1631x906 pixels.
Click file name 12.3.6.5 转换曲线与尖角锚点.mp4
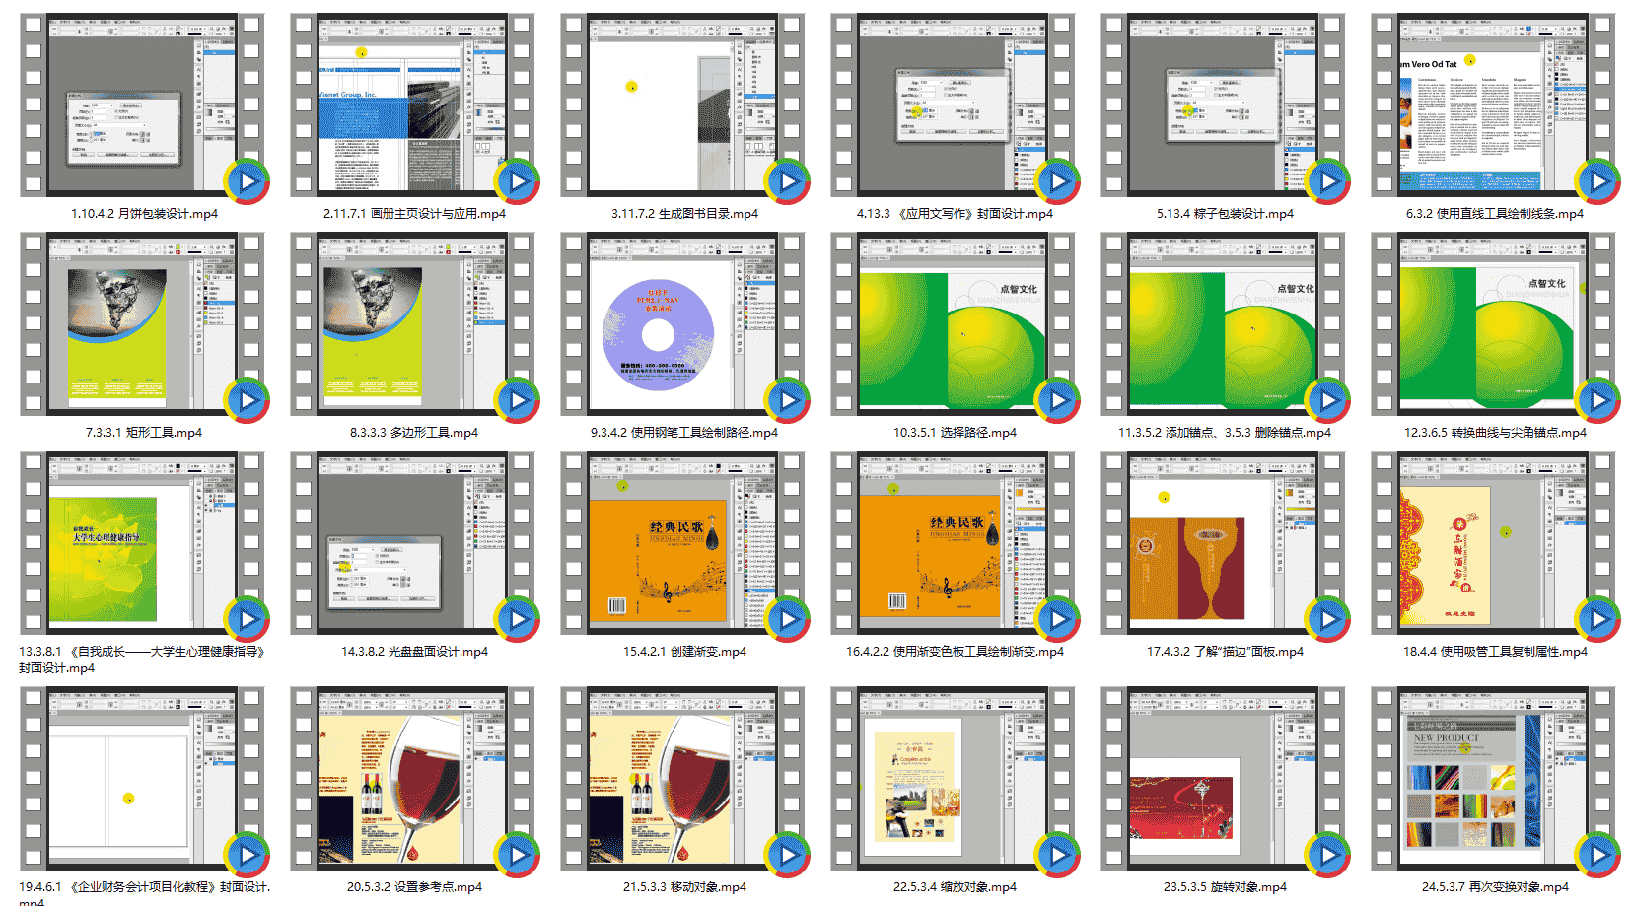[x=1495, y=432]
